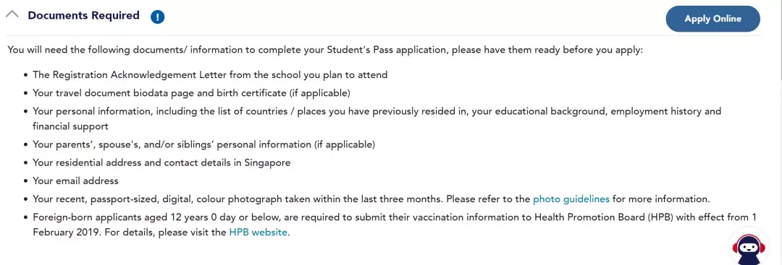
Task: Click the Your email address bullet
Action: point(75,181)
